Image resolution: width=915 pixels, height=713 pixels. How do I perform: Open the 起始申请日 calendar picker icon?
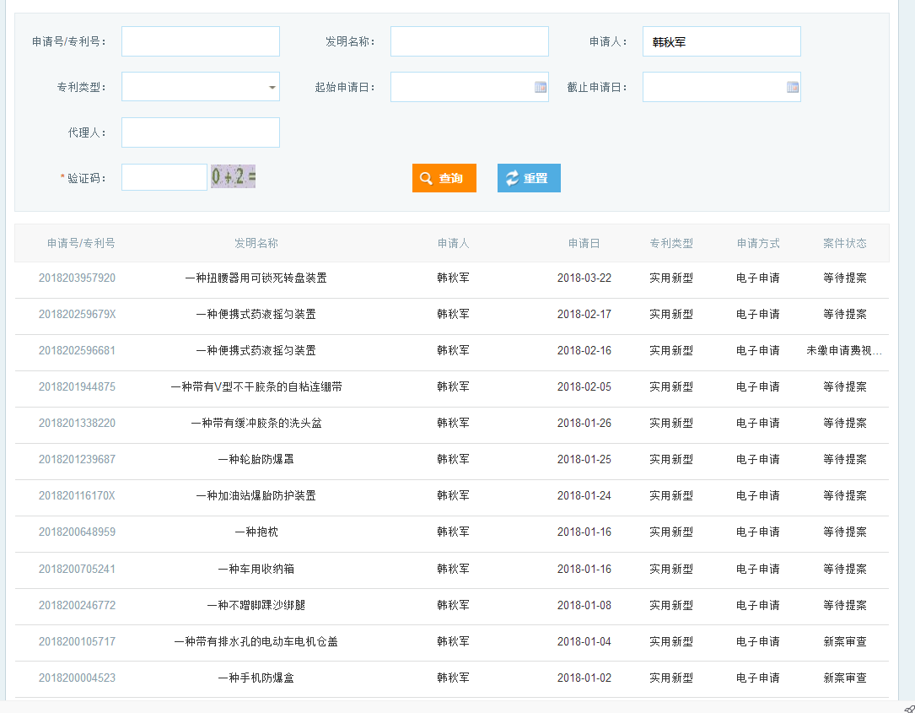point(541,87)
